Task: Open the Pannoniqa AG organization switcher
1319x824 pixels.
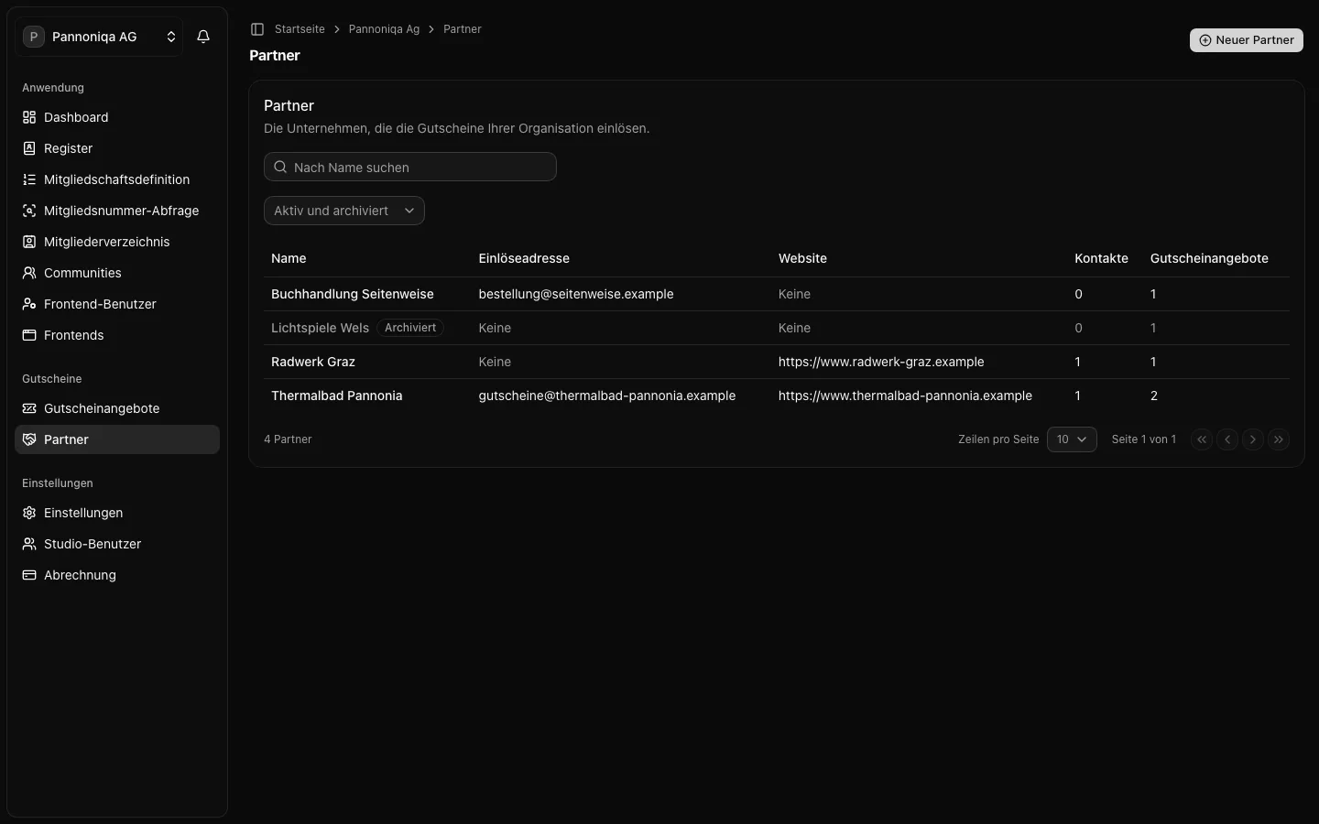Action: [99, 37]
